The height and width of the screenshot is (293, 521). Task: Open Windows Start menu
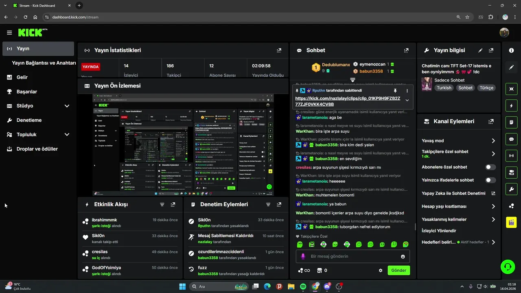point(182,286)
